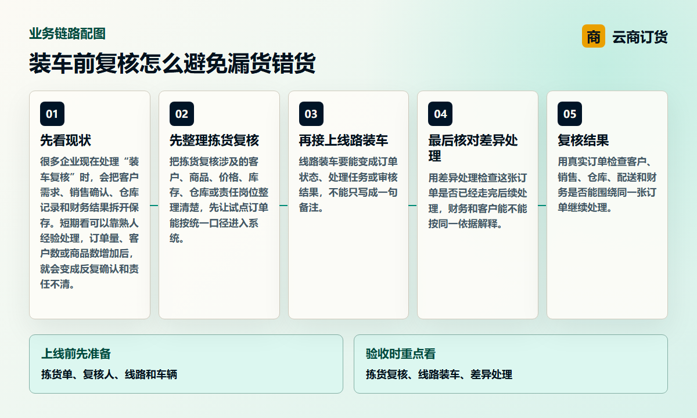Click text 拣货单、复核人、线路和车辆

[109, 374]
